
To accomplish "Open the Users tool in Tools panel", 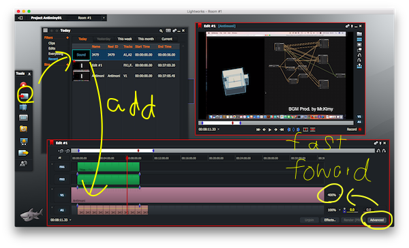I will click(x=23, y=164).
